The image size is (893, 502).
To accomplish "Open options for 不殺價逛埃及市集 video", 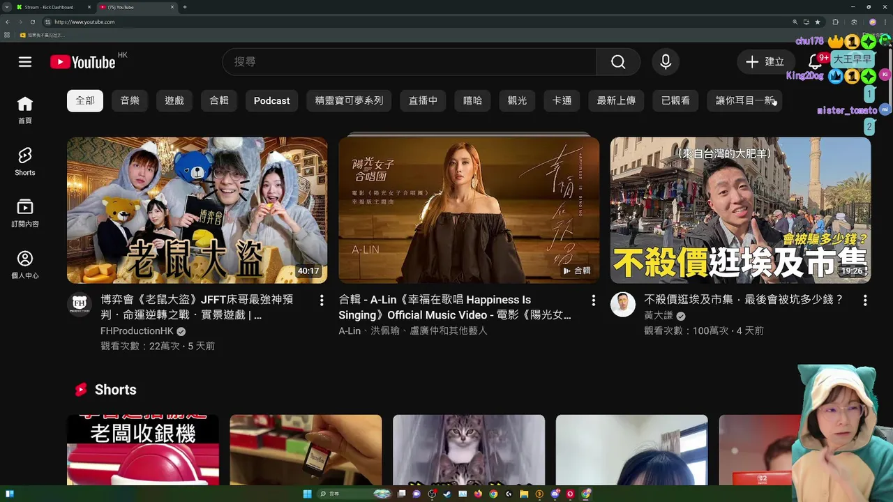I will (x=865, y=301).
